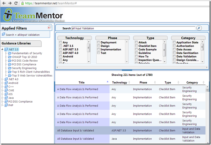This screenshot has width=211, height=145.
Task: Check the Design phase checkbox
Action: point(99,46)
